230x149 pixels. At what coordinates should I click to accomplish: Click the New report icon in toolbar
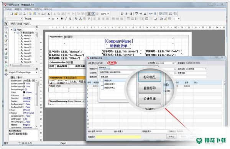coord(11,14)
